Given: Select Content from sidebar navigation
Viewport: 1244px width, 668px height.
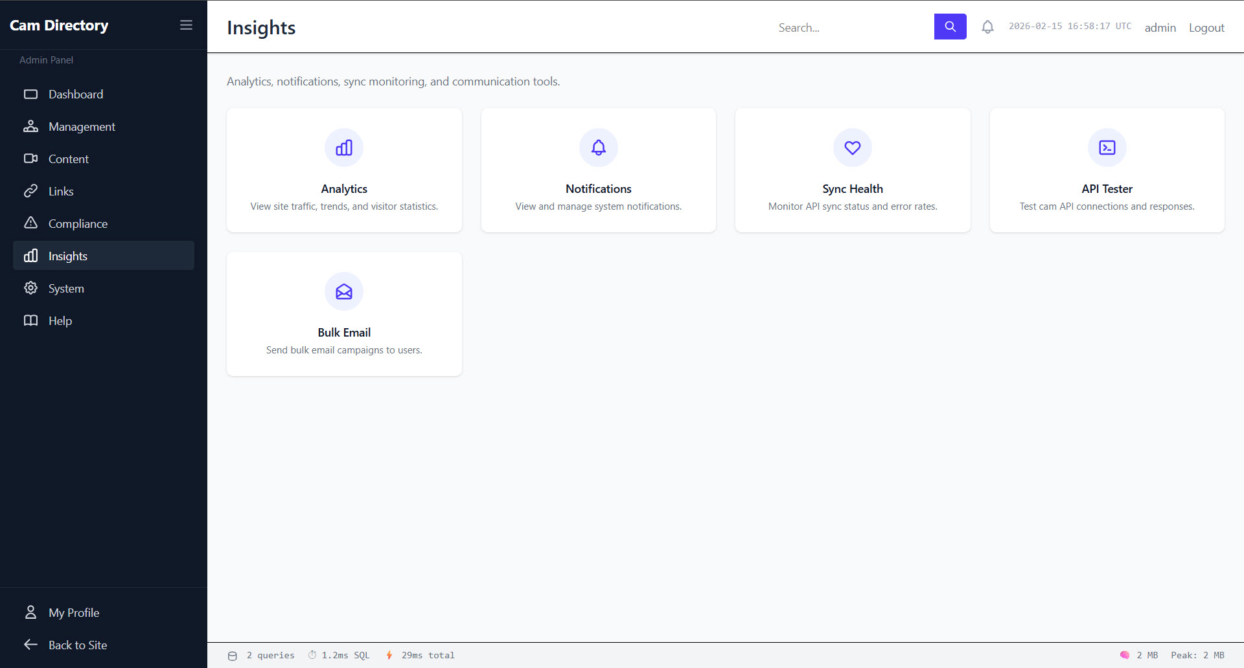Looking at the screenshot, I should [x=68, y=159].
